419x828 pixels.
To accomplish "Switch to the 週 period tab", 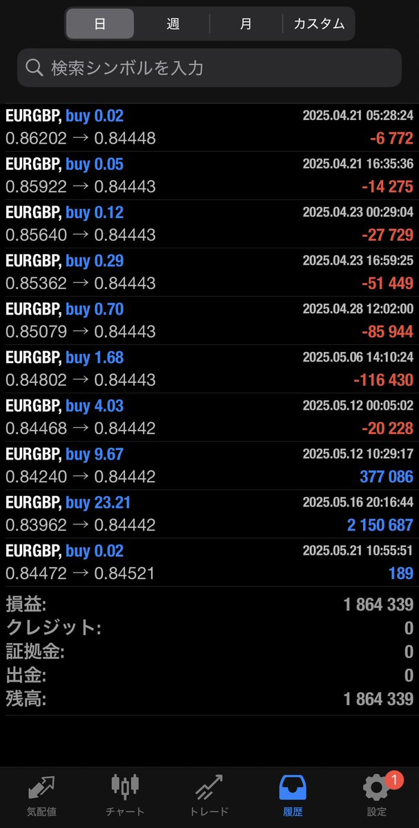I will pyautogui.click(x=173, y=23).
